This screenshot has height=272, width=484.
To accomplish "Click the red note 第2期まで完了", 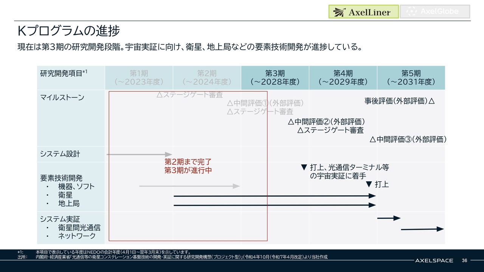I will click(x=188, y=162).
